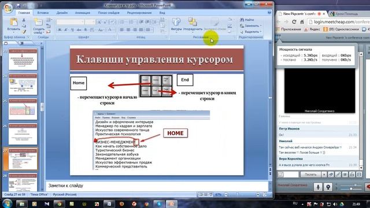Switch to Slide Sorter view in status bar
This screenshot has height=208, width=370.
pyautogui.click(x=206, y=195)
